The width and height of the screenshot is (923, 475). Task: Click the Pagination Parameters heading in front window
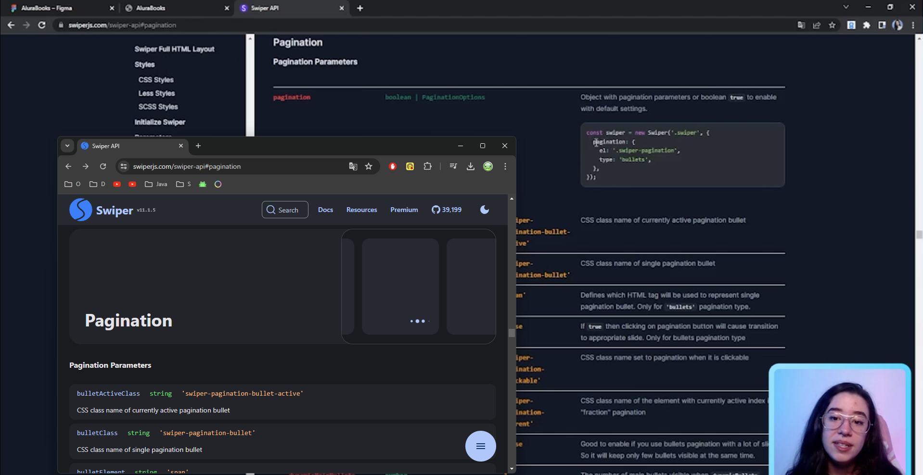tap(110, 365)
